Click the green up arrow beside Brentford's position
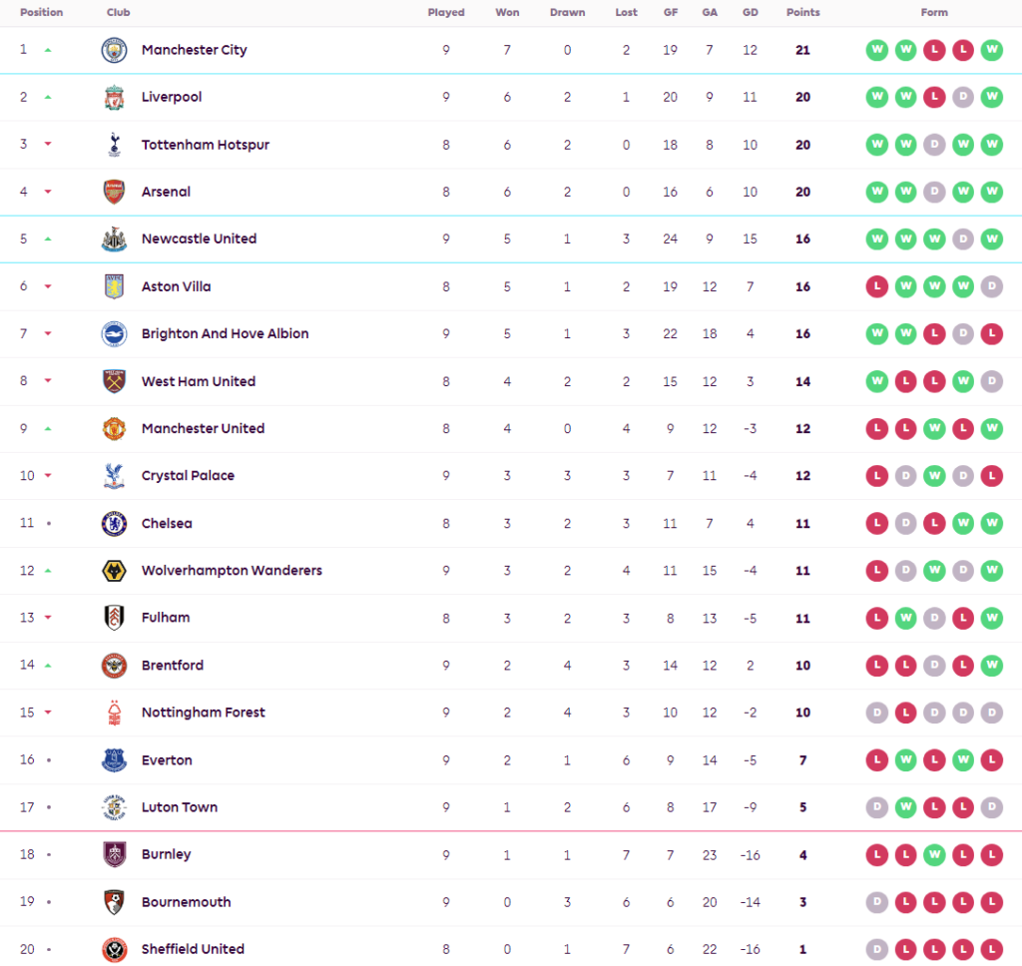Image resolution: width=1022 pixels, height=966 pixels. point(48,666)
